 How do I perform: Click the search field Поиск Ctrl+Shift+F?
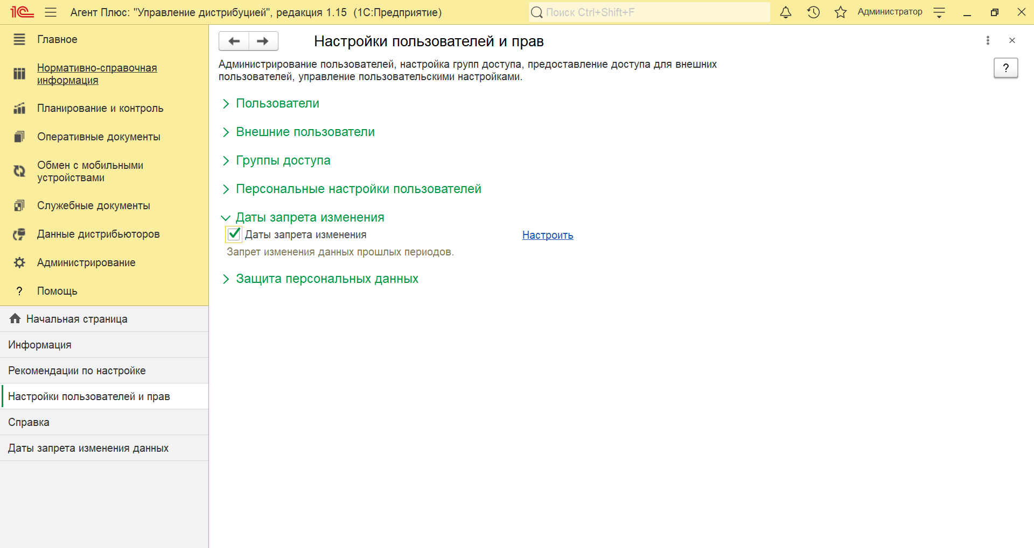(x=649, y=12)
